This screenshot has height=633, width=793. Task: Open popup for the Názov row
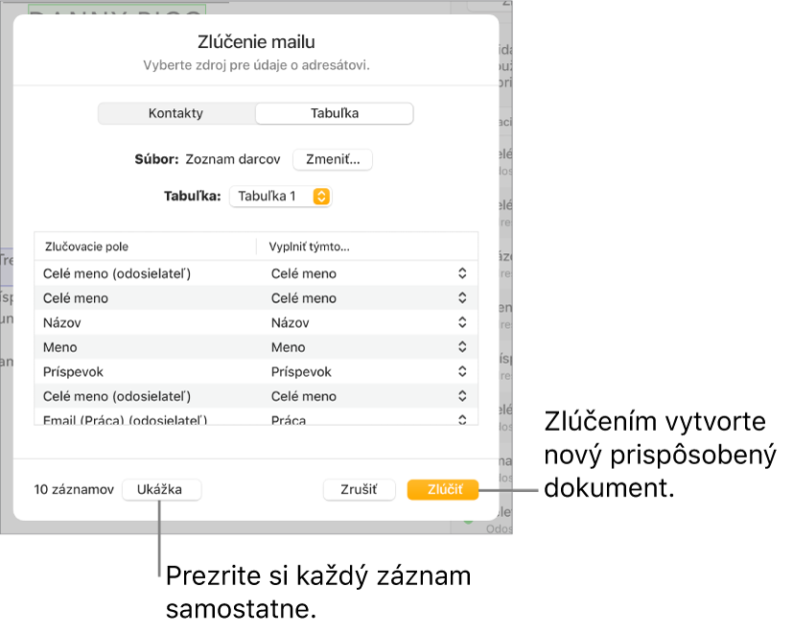click(462, 322)
